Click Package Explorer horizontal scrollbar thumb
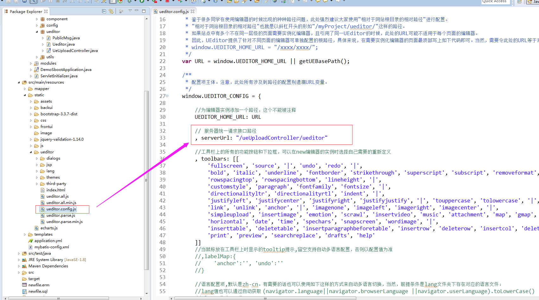Viewport: 539px width, 300px height. click(x=59, y=298)
